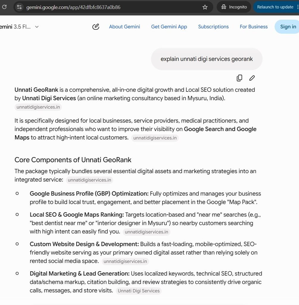Open source chip after 'high-intent local customers'

(x=155, y=138)
